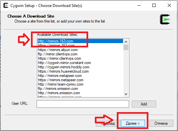Click the Cygwin icon in the title bar
This screenshot has height=131, width=178.
pyautogui.click(x=6, y=5)
